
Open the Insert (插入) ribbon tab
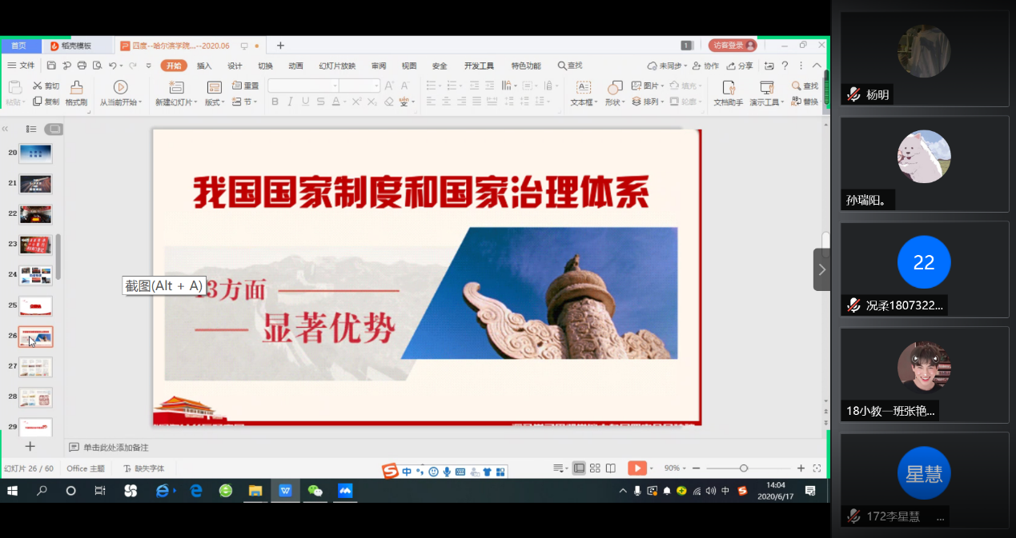point(204,66)
